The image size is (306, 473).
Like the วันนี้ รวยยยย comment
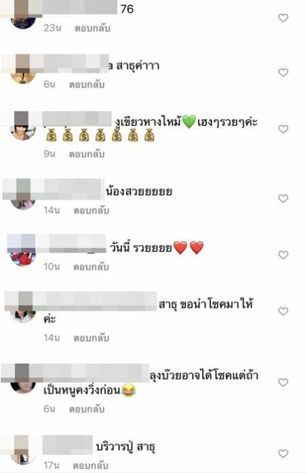283,256
